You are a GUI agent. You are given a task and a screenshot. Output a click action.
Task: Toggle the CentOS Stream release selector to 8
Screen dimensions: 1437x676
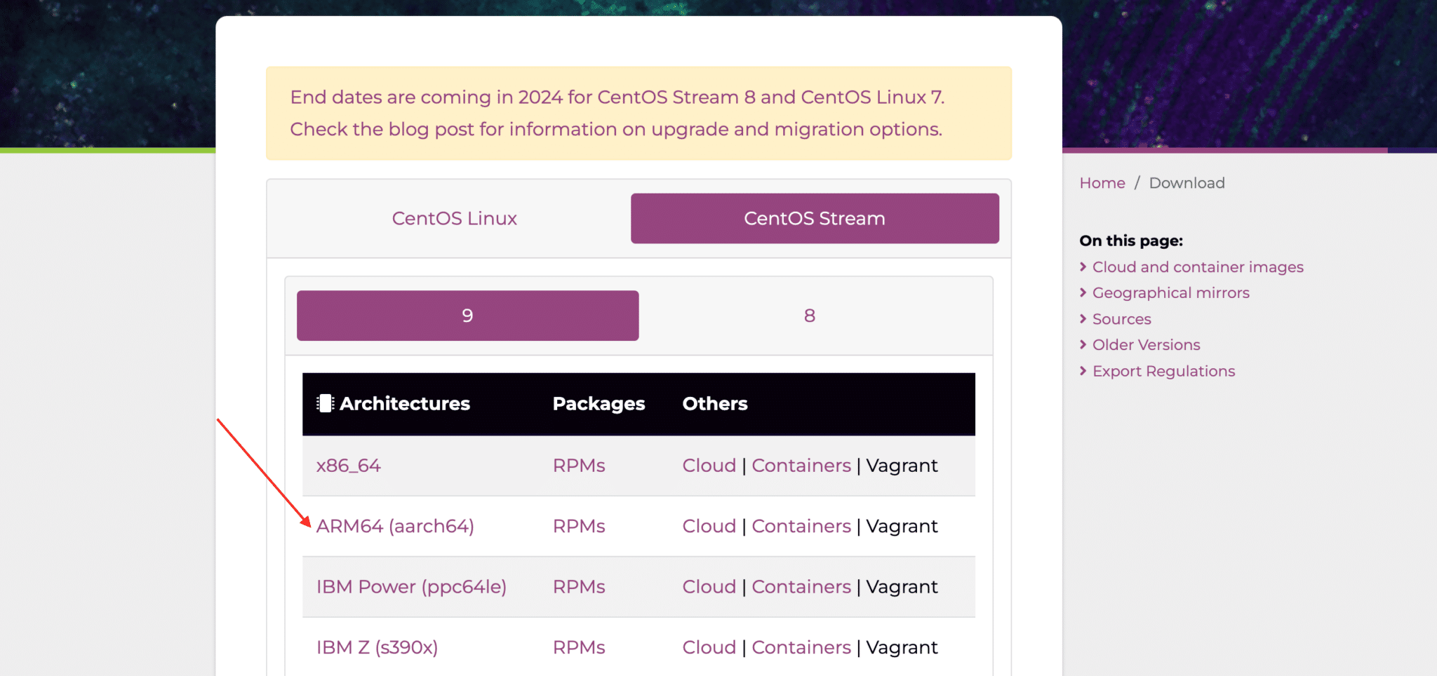pyautogui.click(x=809, y=316)
